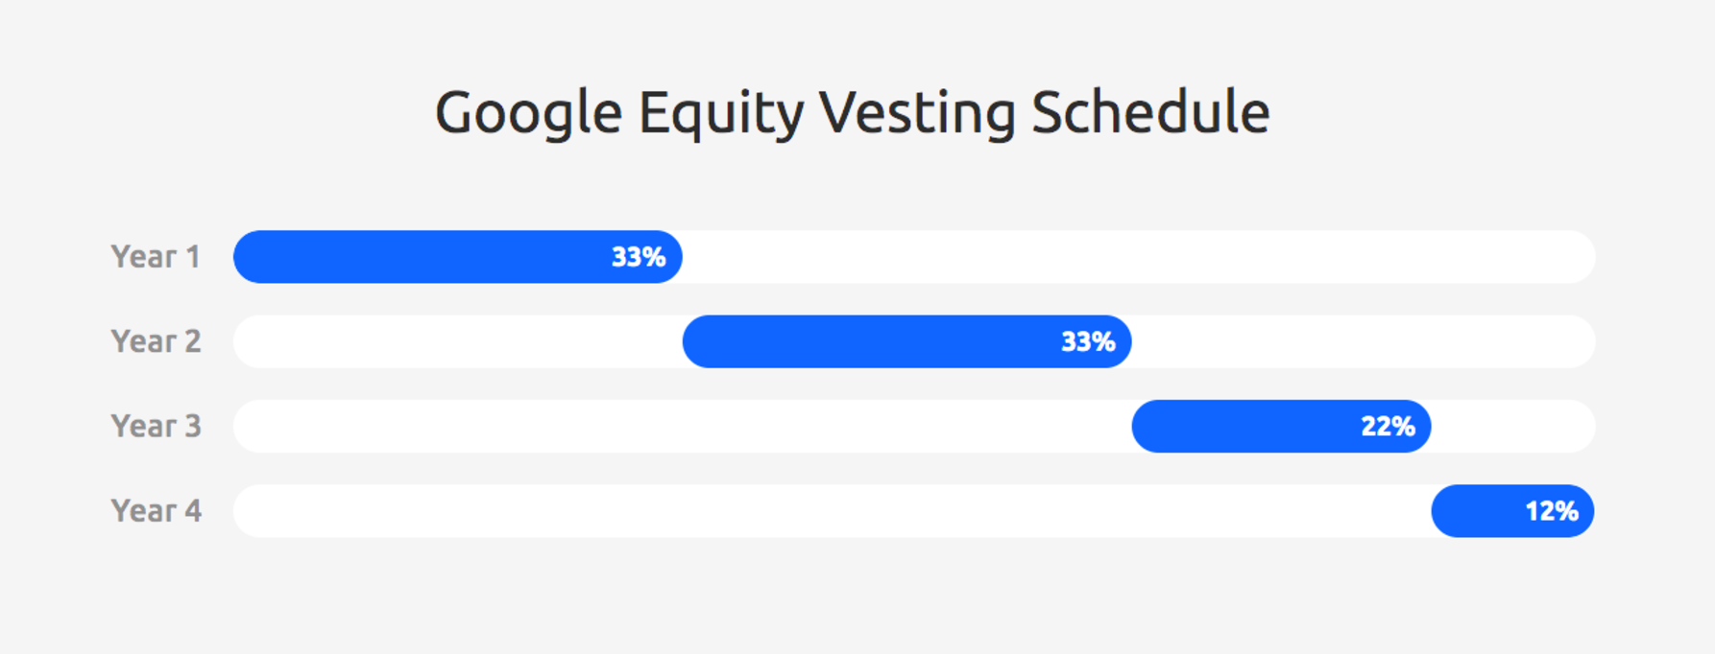
Task: Select the Year 4 label
Action: pos(156,510)
